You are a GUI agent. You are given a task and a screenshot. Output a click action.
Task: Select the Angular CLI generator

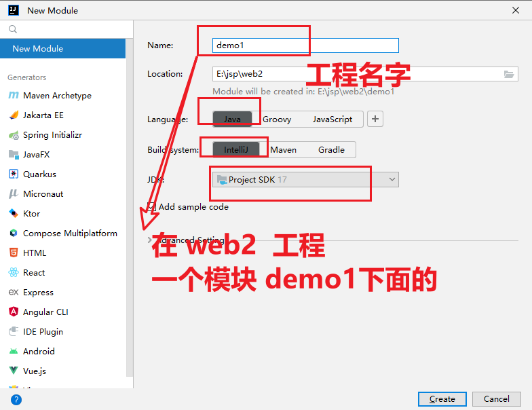(x=62, y=312)
